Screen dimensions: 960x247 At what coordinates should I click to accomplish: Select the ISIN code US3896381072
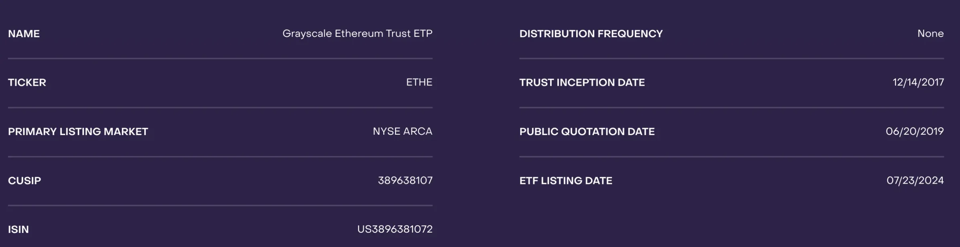395,229
